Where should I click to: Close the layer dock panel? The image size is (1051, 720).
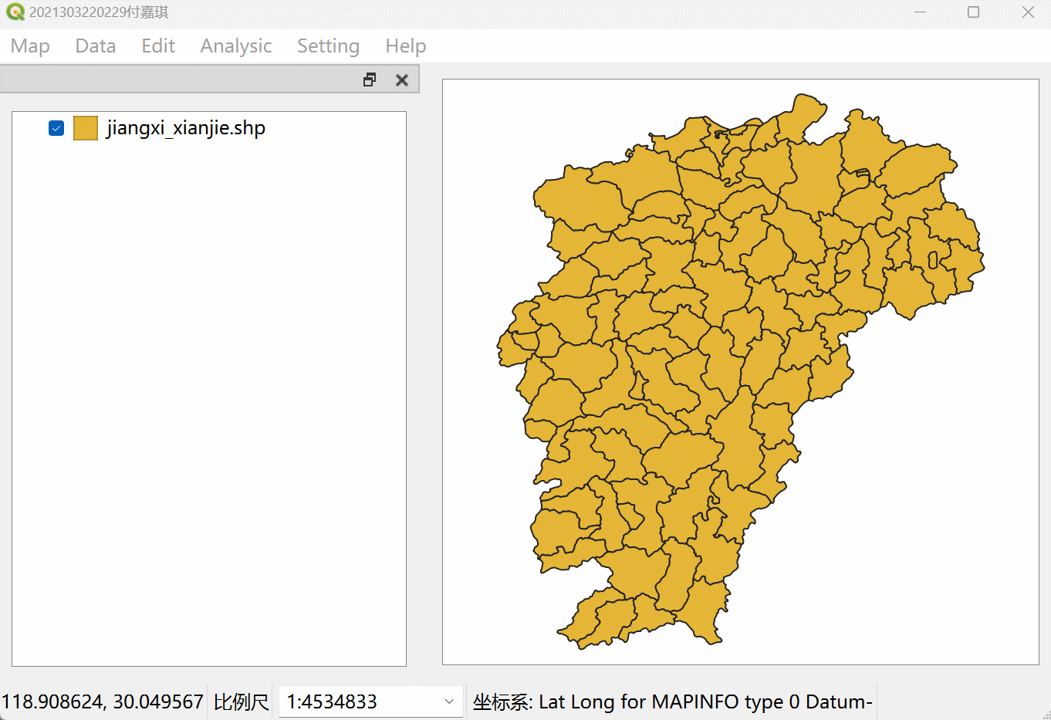(x=402, y=79)
